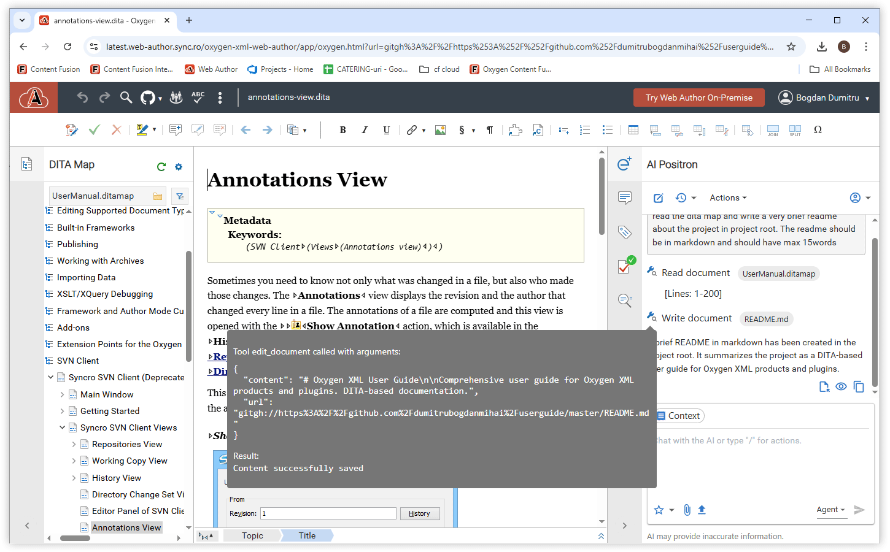This screenshot has width=890, height=552.
Task: Click Try Web Author On-Premise button
Action: tap(698, 98)
